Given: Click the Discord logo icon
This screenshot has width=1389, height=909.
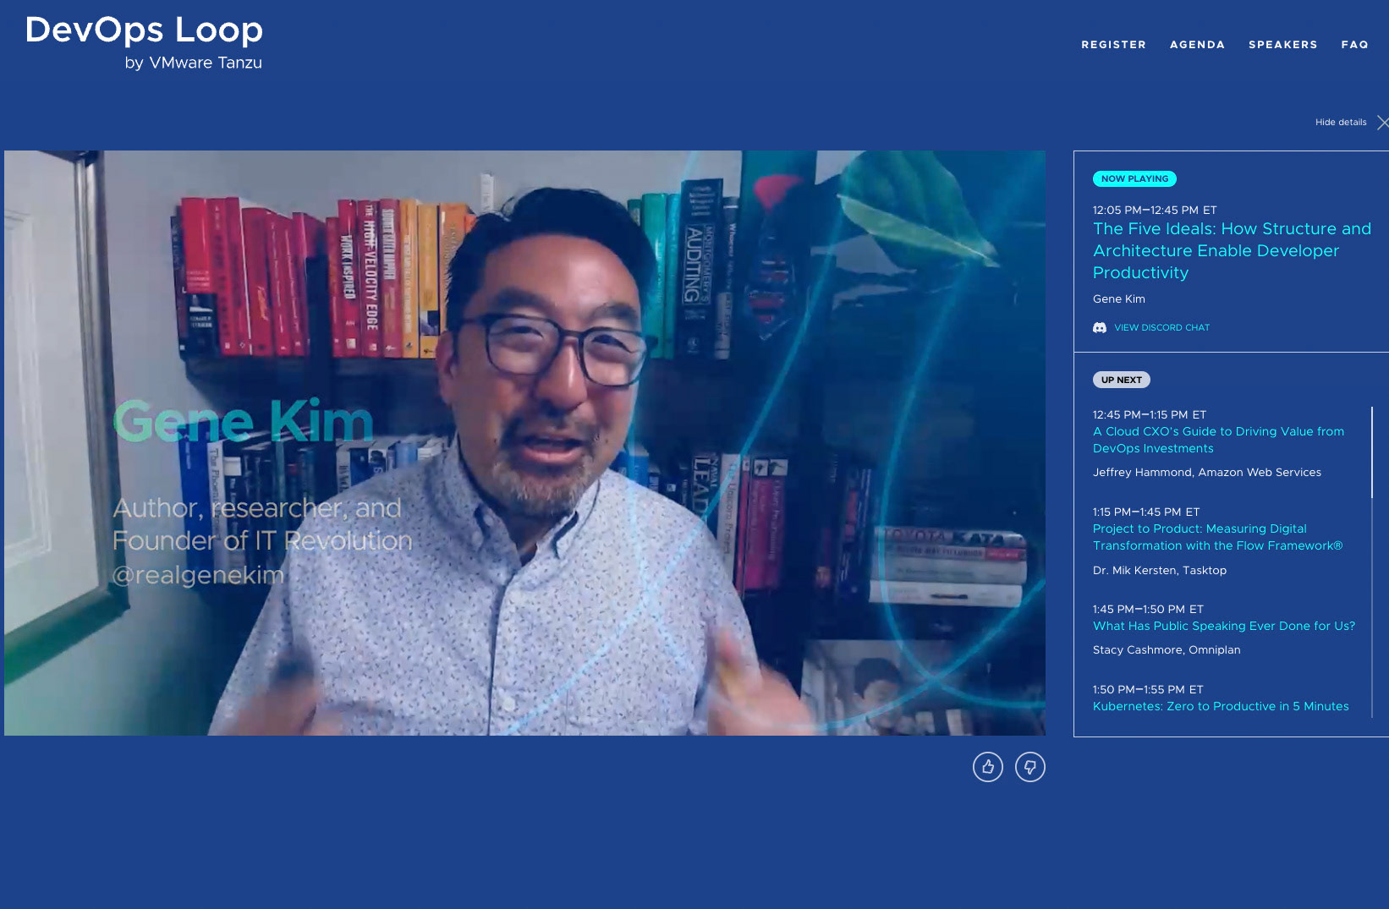Looking at the screenshot, I should (1100, 327).
